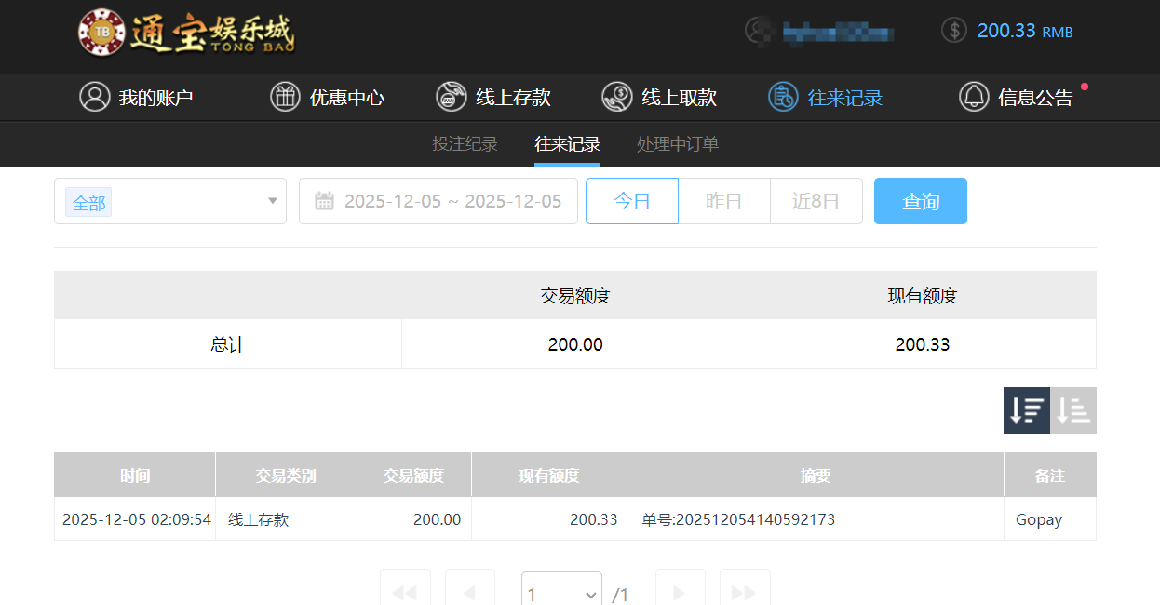Click the last page pagination arrow
Image resolution: width=1160 pixels, height=605 pixels.
[745, 592]
